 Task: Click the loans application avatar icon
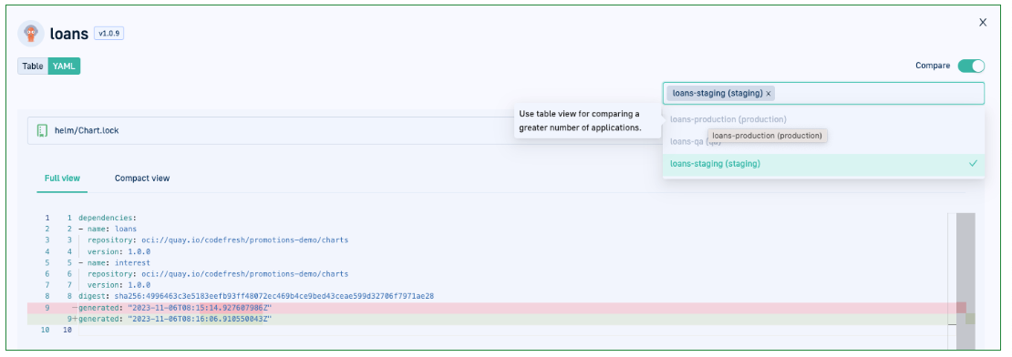30,34
